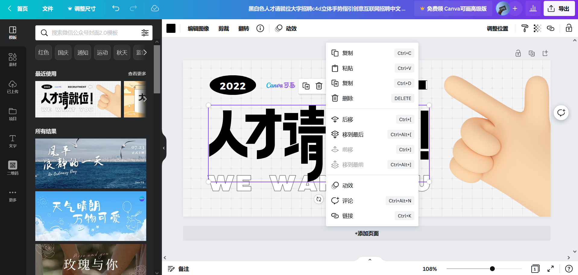Image resolution: width=578 pixels, height=275 pixels.
Task: Duplicate page icon above canvas
Action: click(x=532, y=53)
